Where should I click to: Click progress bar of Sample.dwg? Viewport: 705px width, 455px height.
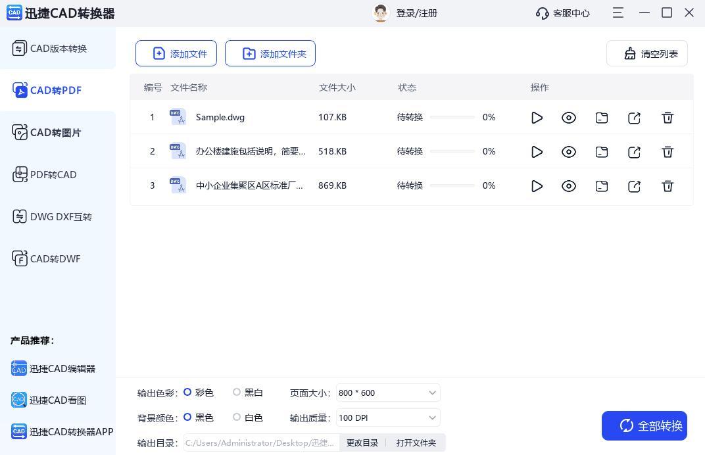coord(452,118)
